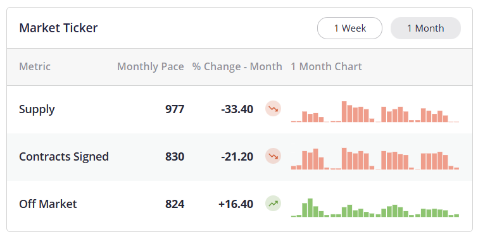Select the Off Market row label
The width and height of the screenshot is (478, 239).
coord(48,204)
